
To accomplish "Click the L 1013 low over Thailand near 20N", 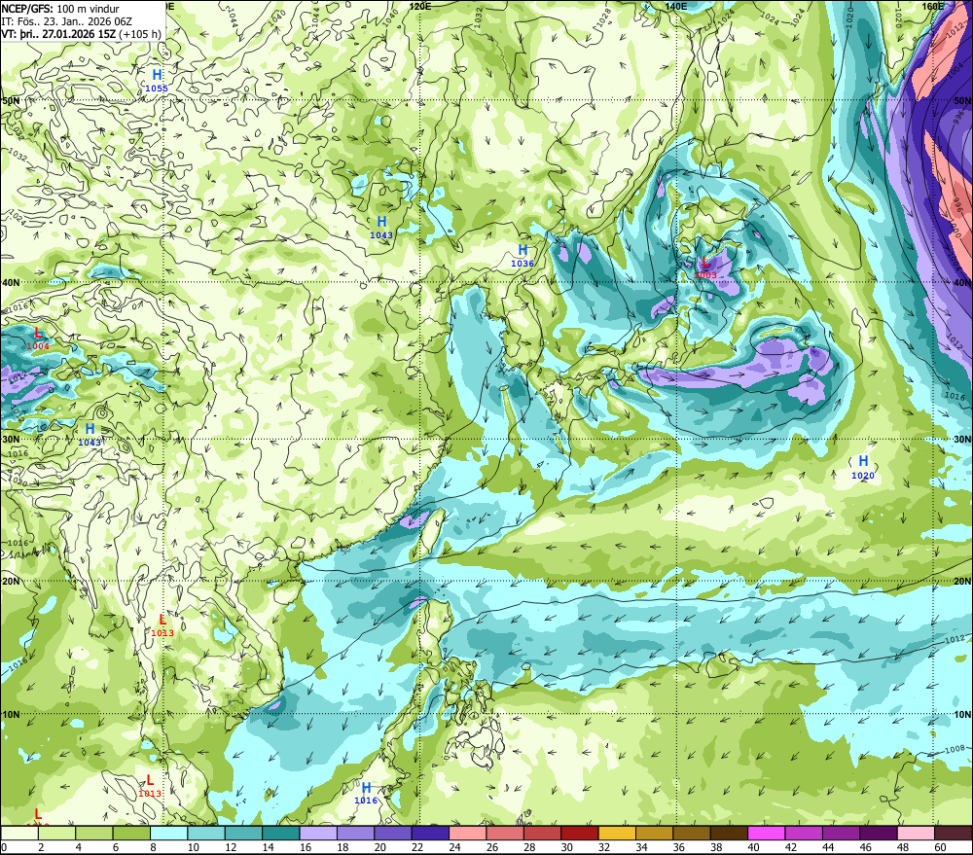I will [162, 625].
